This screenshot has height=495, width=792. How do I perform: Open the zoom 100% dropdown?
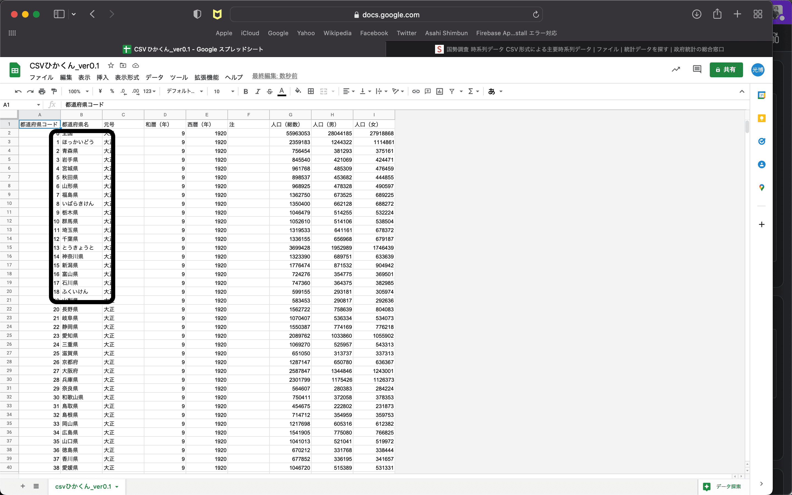coord(78,91)
